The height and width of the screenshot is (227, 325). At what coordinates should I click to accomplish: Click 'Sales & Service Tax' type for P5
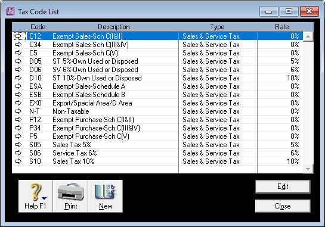[211, 136]
